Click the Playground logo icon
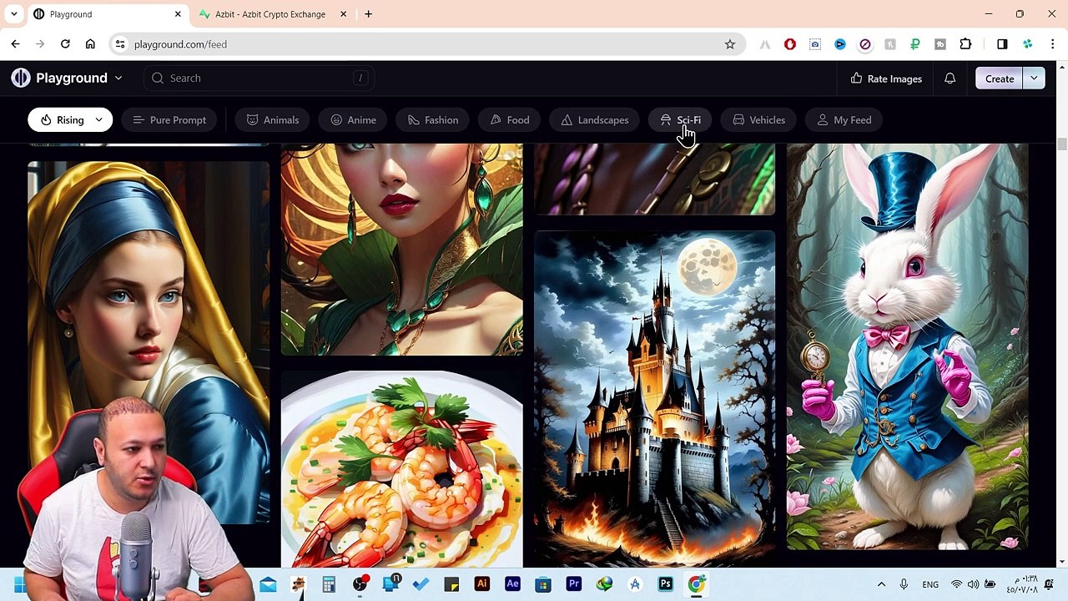Screen dimensions: 1068x601 (x=21, y=78)
